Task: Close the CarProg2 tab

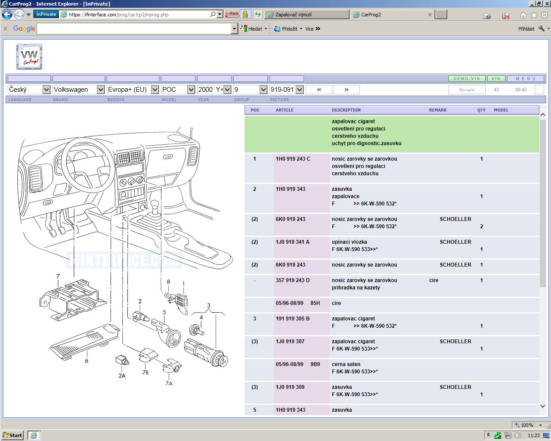Action: (430, 15)
